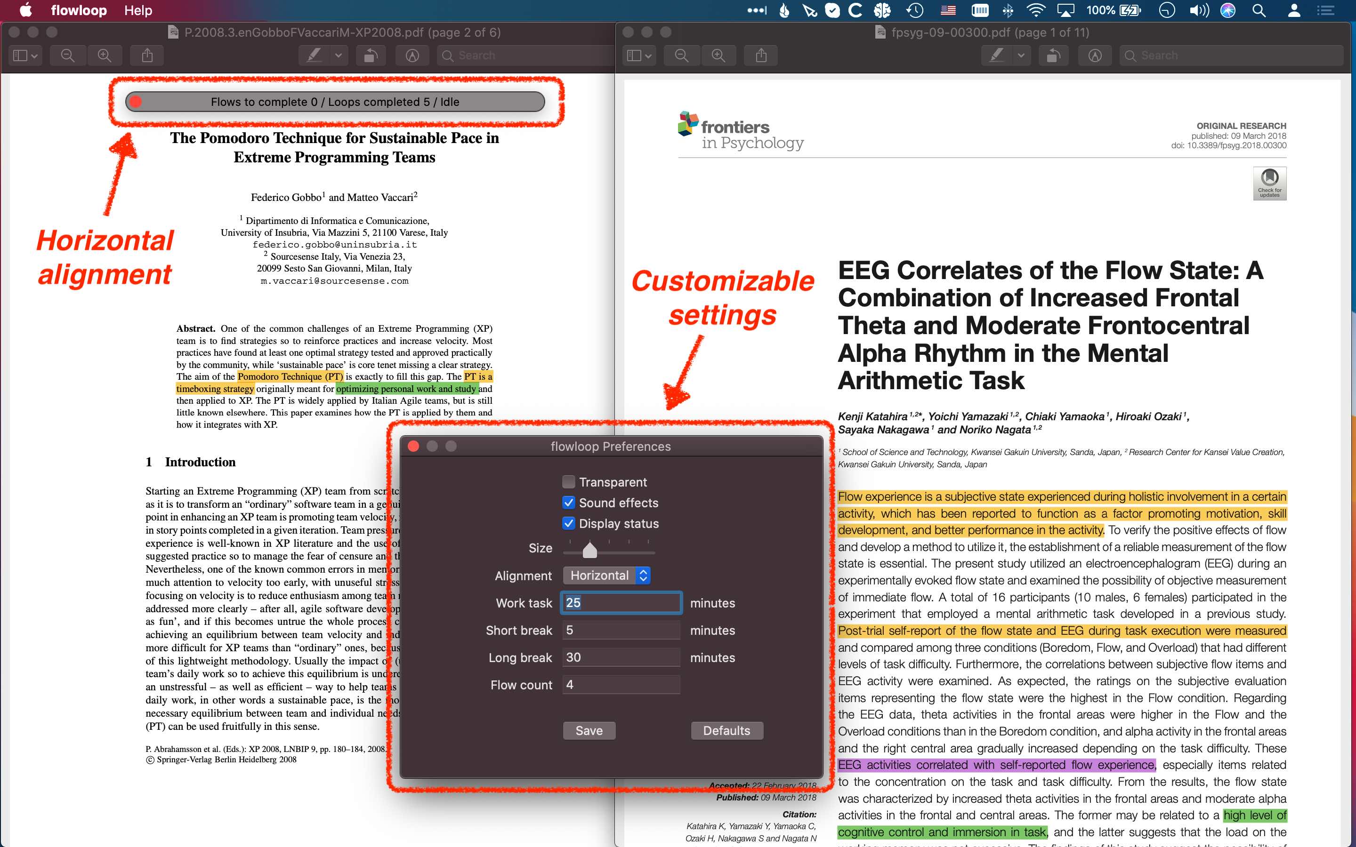
Task: Open highlight color dropdown in left window
Action: [339, 56]
